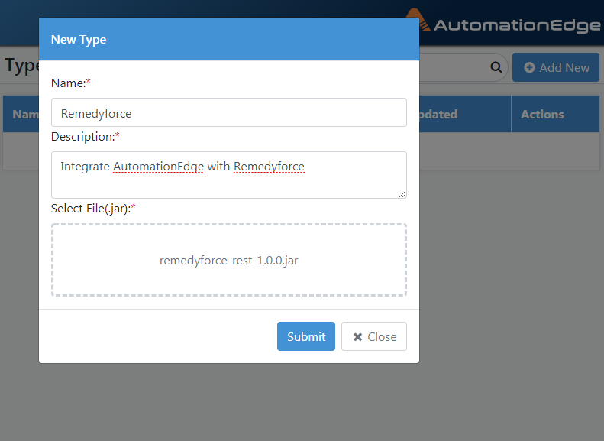Click the jar file drop zone
Screen dimensions: 604x441
point(229,260)
